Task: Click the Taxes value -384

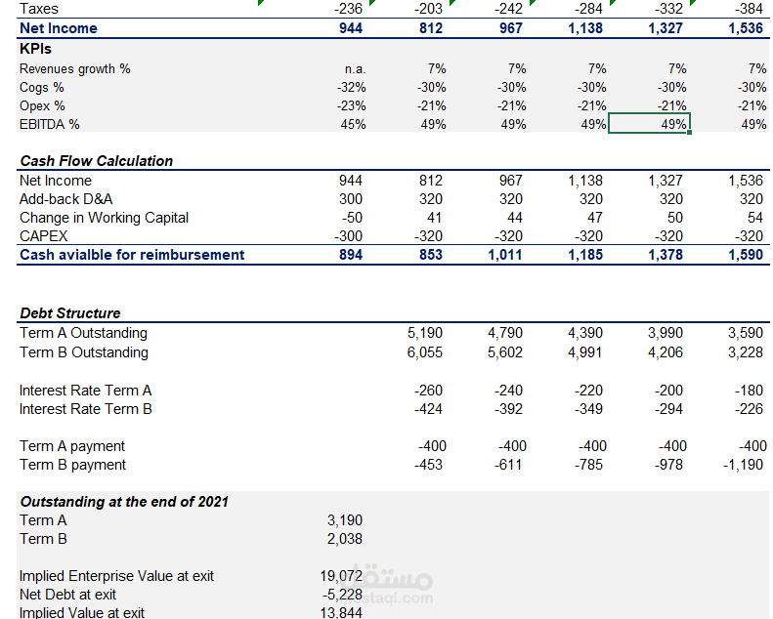Action: (749, 9)
